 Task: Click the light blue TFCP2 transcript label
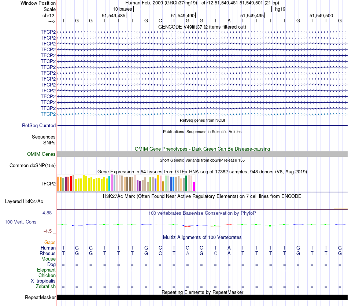[x=48, y=114]
